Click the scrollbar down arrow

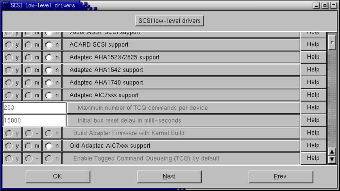(x=332, y=159)
